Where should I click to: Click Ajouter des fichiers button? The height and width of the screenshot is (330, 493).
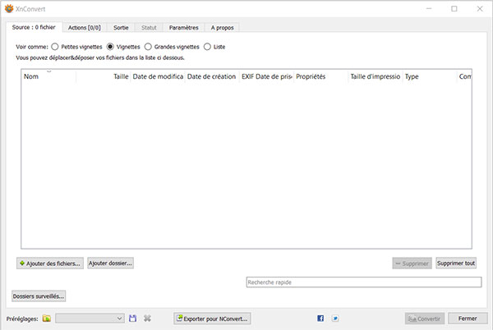pyautogui.click(x=50, y=264)
